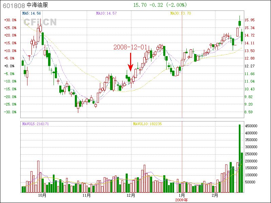The height and width of the screenshot is (203, 271).
Task: Click the red arrow marking 2008-12-01
Action: pos(131,62)
